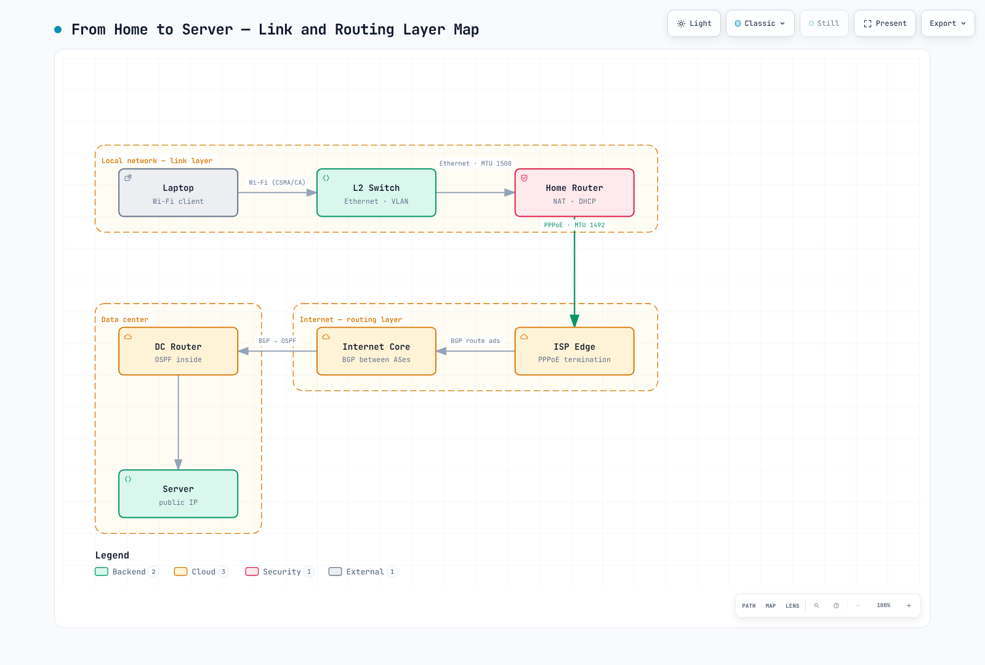
Task: Select the Laptop node
Action: click(179, 193)
